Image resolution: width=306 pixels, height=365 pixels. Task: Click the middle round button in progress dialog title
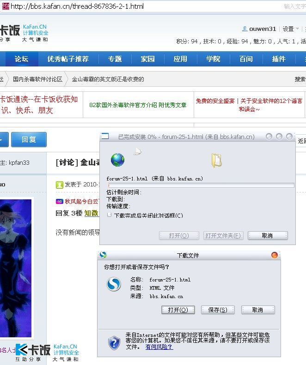click(279, 137)
